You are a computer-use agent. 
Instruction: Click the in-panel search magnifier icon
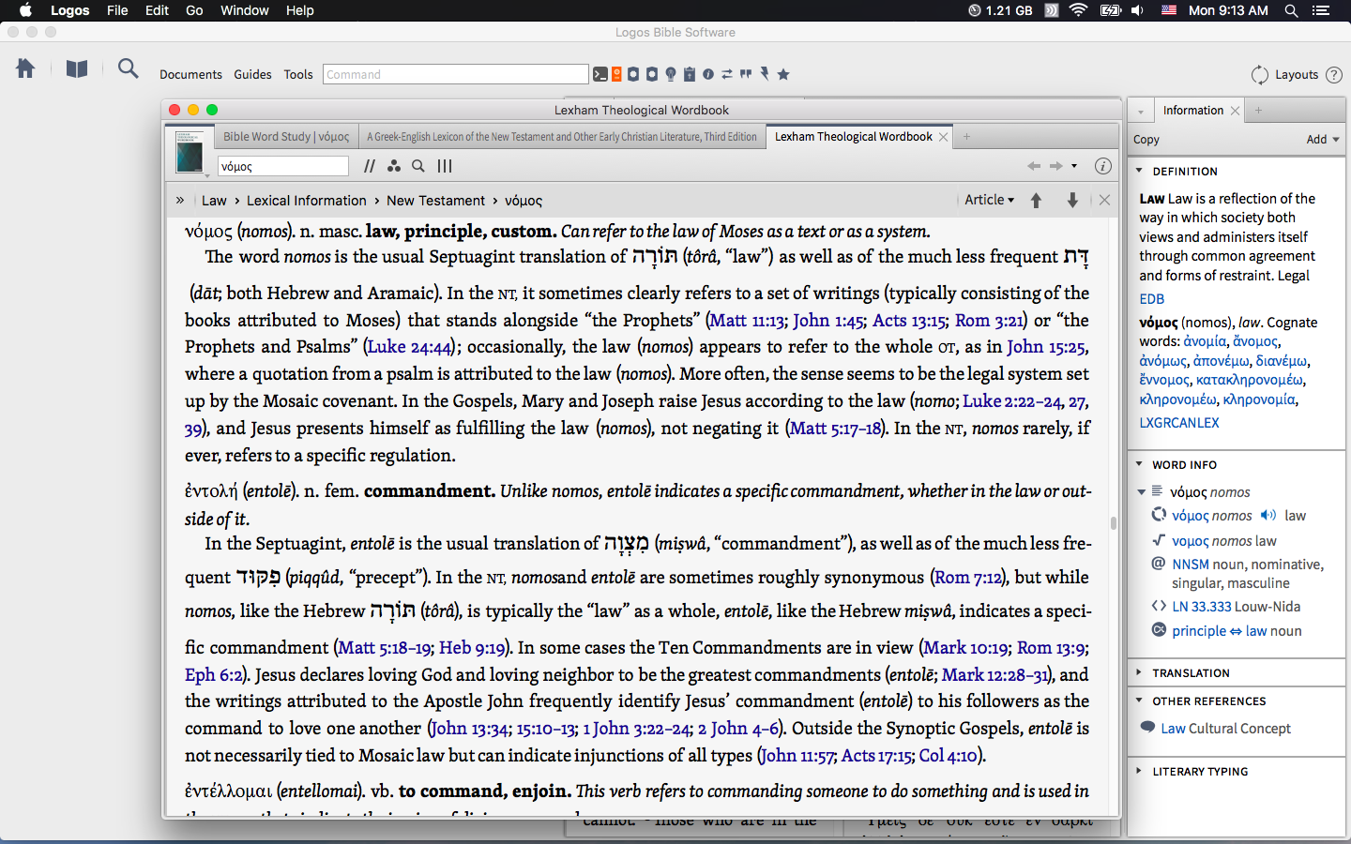point(418,166)
